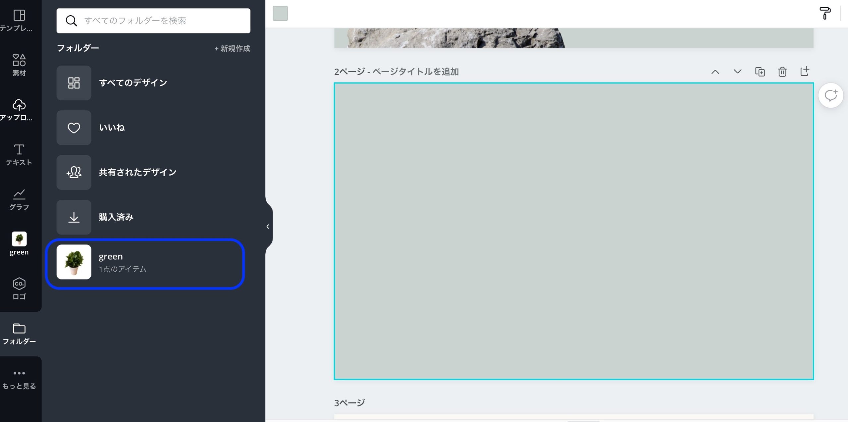Delete page 2 with the trash icon

782,72
